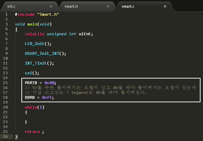Click the void main(void) declaration

tap(33, 24)
